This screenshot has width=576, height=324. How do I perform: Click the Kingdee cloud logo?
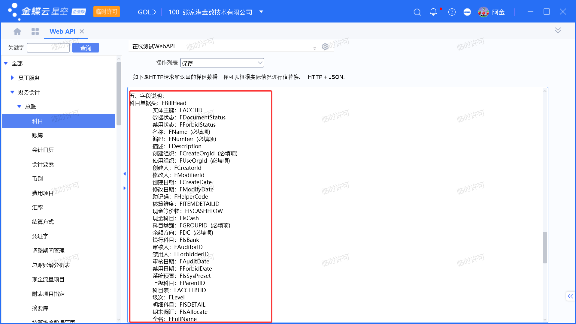coord(47,11)
